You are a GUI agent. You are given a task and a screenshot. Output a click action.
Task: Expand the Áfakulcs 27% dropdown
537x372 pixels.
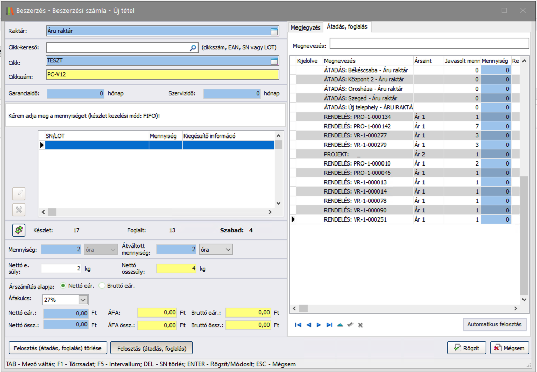point(83,299)
